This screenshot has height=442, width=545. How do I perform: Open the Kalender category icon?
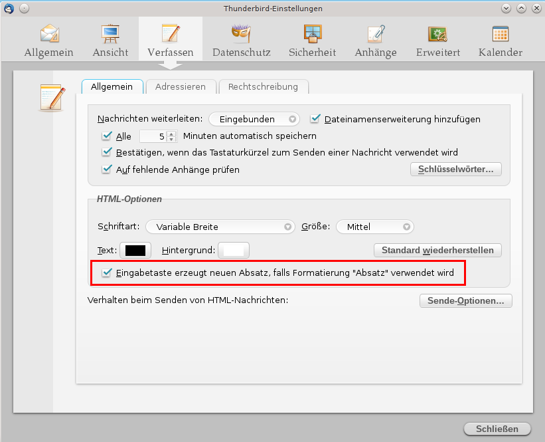[x=501, y=34]
